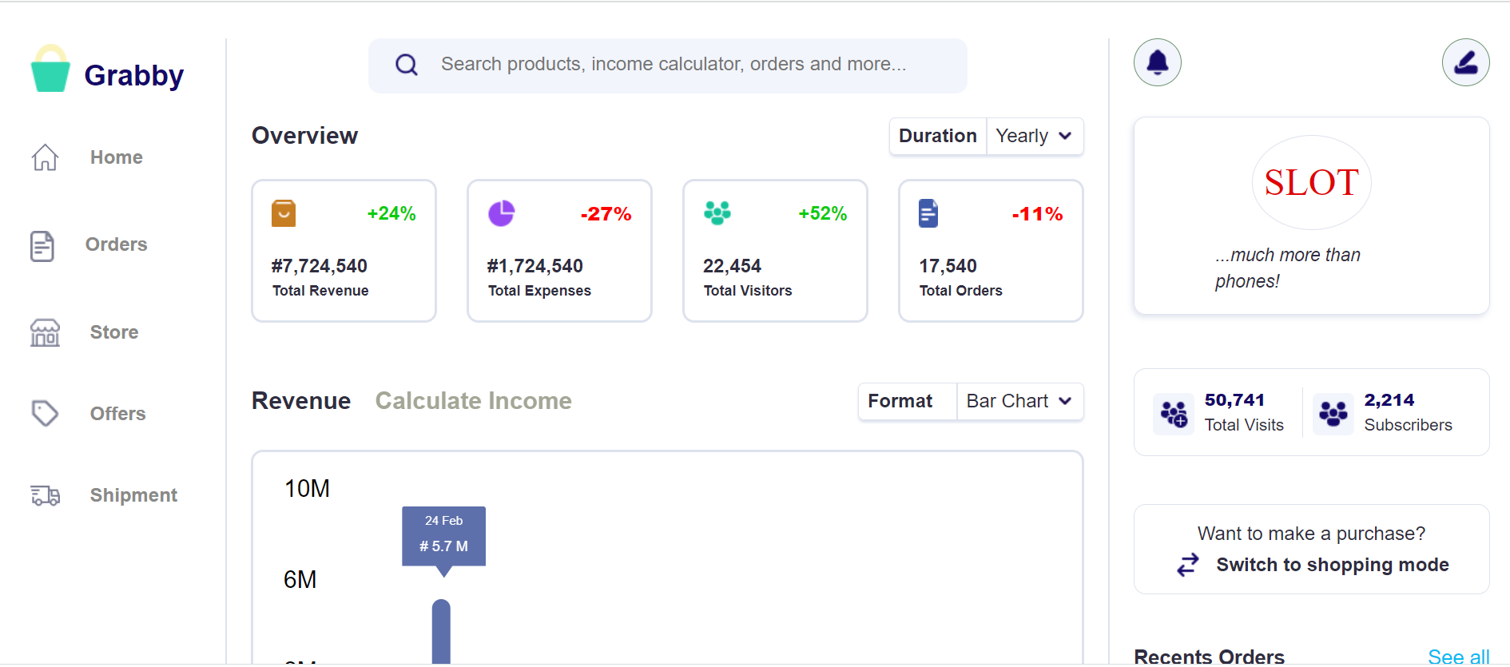Viewport: 1510px width, 667px height.
Task: Open the Home menu item
Action: pos(117,157)
